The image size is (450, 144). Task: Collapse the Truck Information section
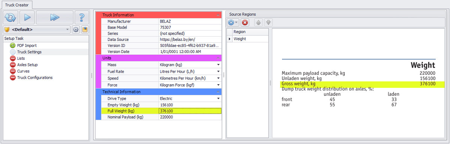click(218, 15)
